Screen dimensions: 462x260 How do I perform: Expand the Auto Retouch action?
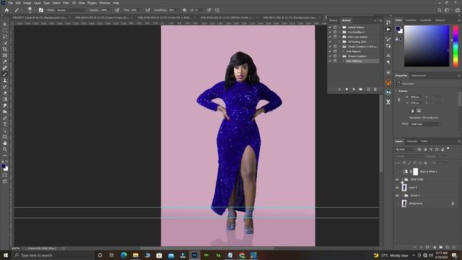pos(344,51)
